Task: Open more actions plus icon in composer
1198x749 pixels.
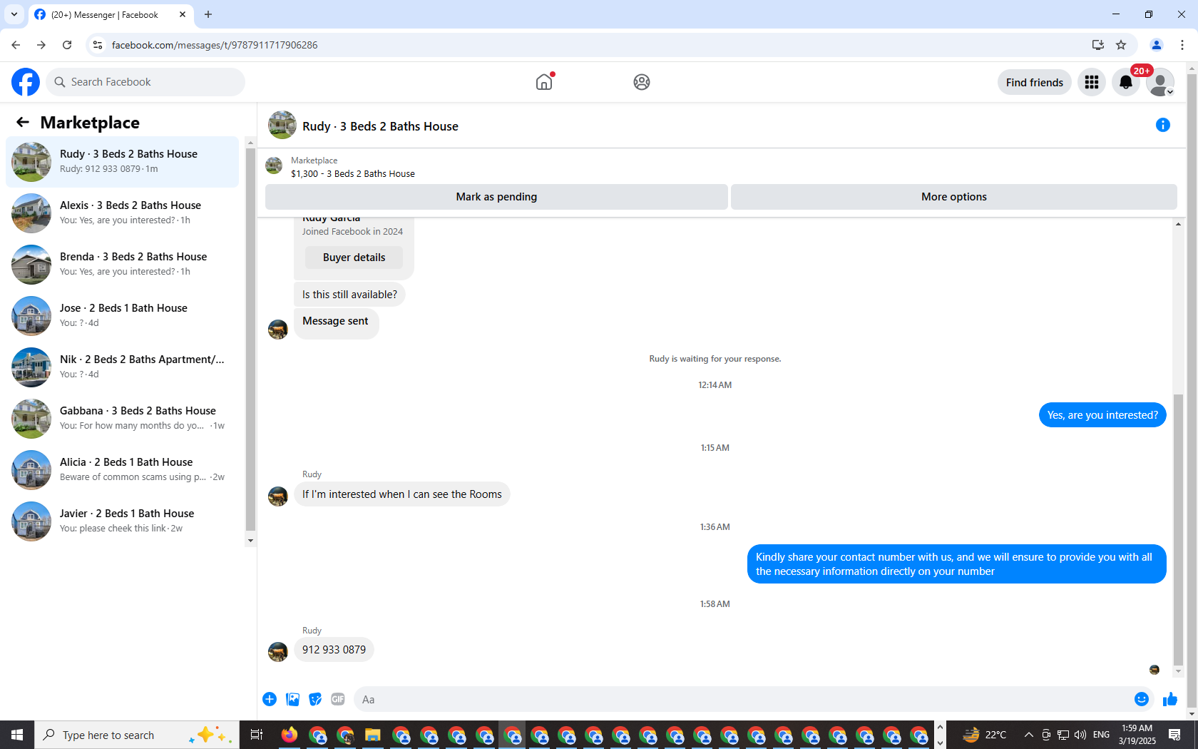Action: (270, 699)
